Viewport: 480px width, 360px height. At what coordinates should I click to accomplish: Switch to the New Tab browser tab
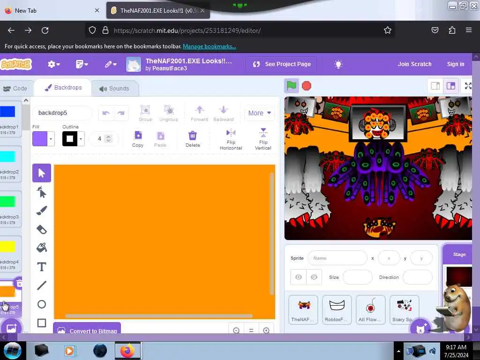[52, 10]
